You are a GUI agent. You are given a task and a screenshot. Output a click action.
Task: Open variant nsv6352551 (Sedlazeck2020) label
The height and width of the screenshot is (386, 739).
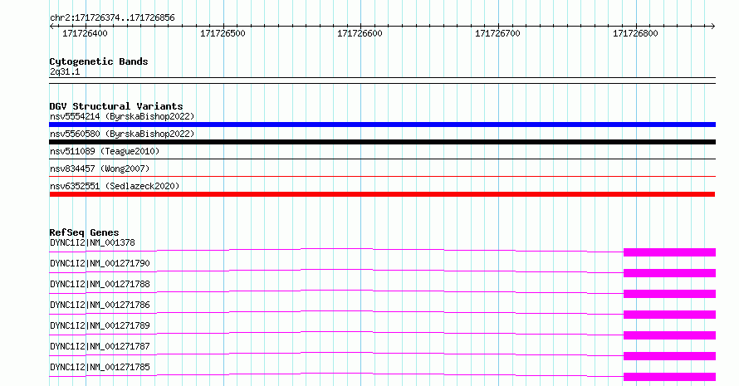[115, 186]
